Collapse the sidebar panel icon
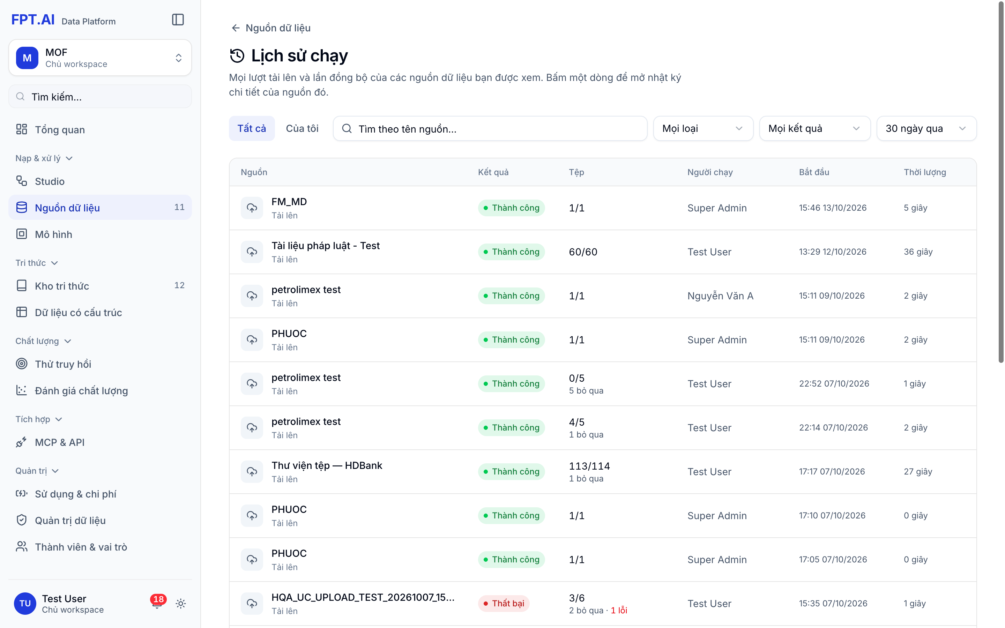Image resolution: width=1005 pixels, height=628 pixels. 178,20
